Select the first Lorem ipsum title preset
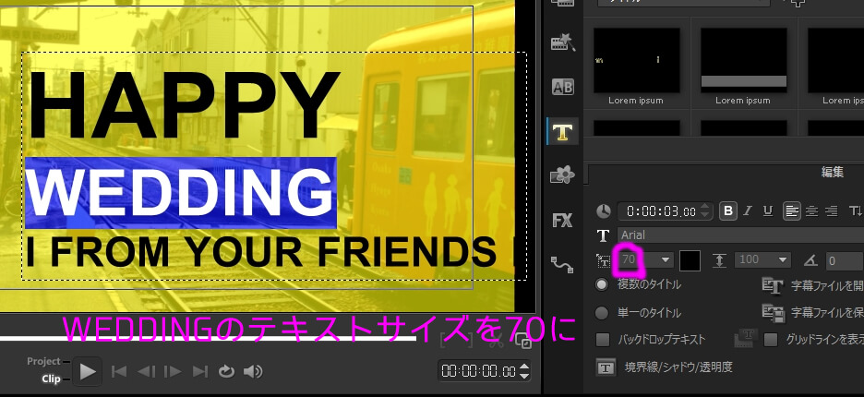This screenshot has height=397, width=864. 636,61
